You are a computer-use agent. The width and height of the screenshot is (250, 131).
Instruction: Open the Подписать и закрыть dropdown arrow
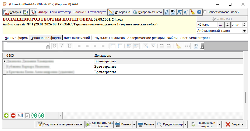(x=220, y=125)
